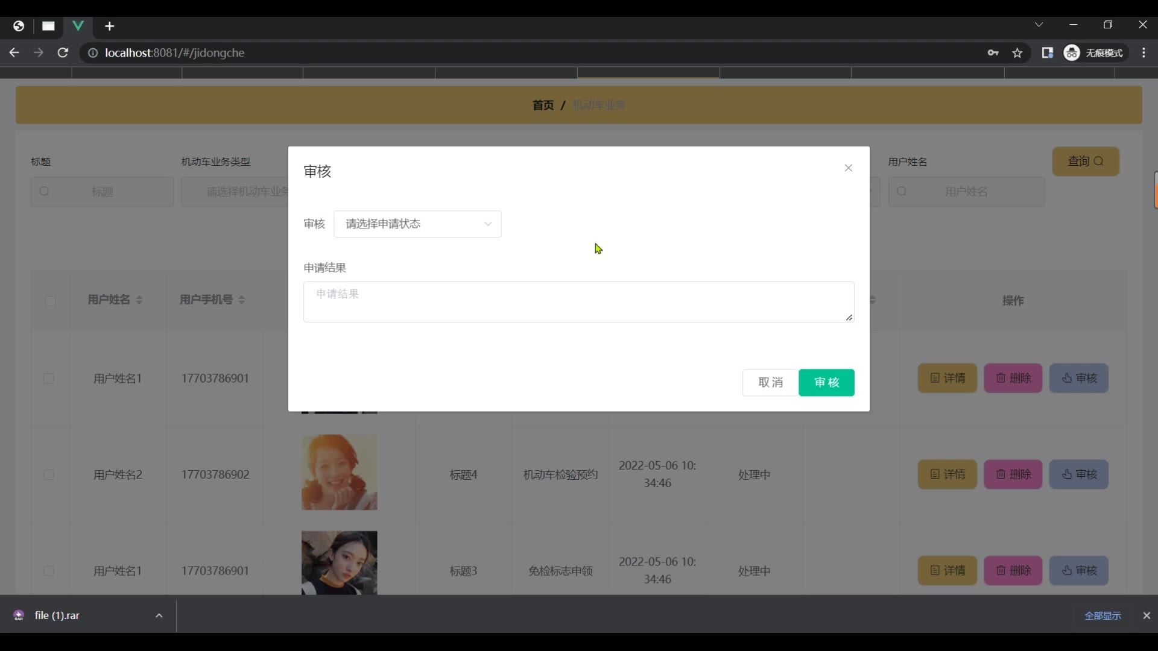Image resolution: width=1158 pixels, height=651 pixels.
Task: Bookmark page with star icon
Action: [x=1017, y=53]
